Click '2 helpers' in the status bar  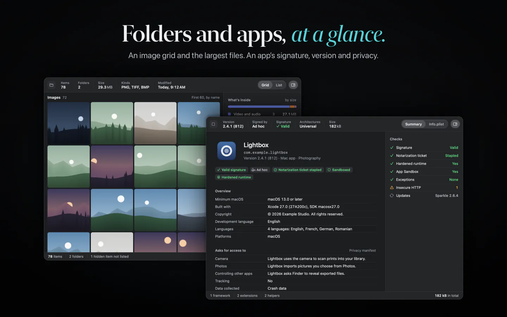[x=272, y=296]
